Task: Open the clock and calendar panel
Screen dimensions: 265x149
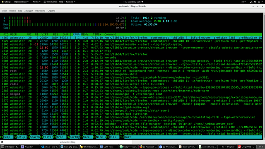Action: tap(133, 2)
